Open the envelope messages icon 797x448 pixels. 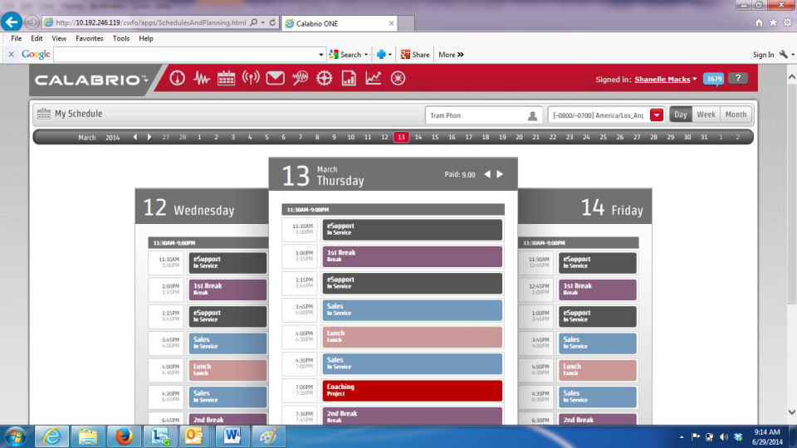[x=275, y=78]
